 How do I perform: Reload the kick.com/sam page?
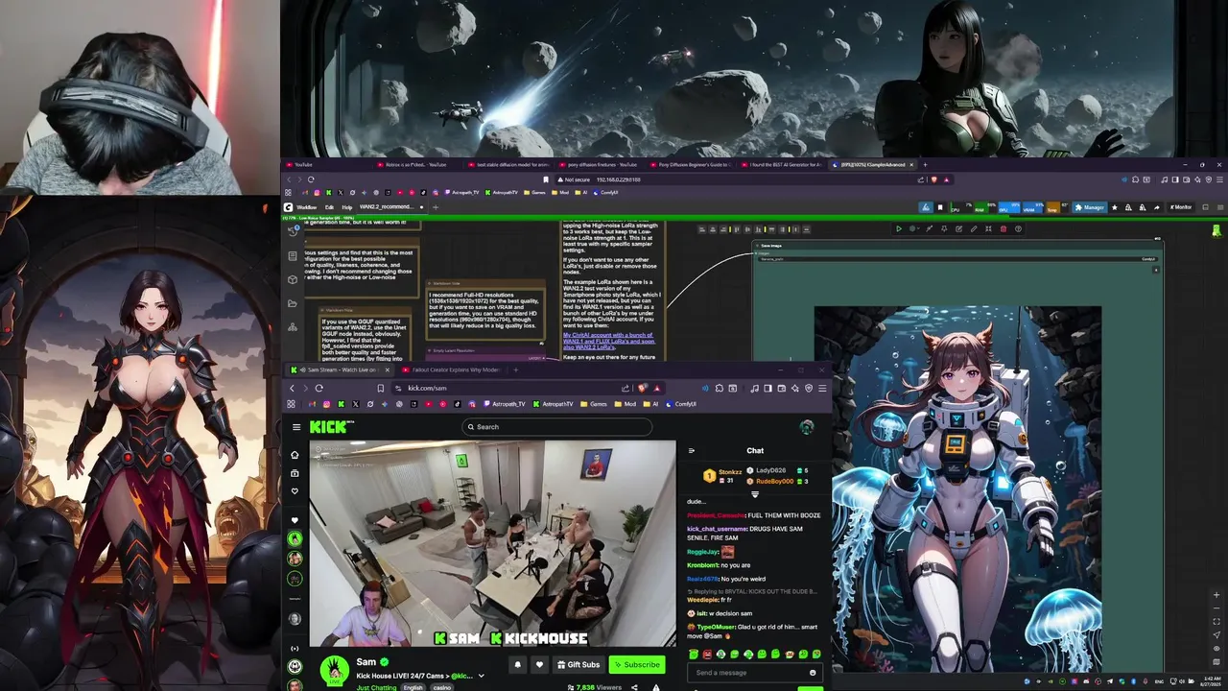319,388
